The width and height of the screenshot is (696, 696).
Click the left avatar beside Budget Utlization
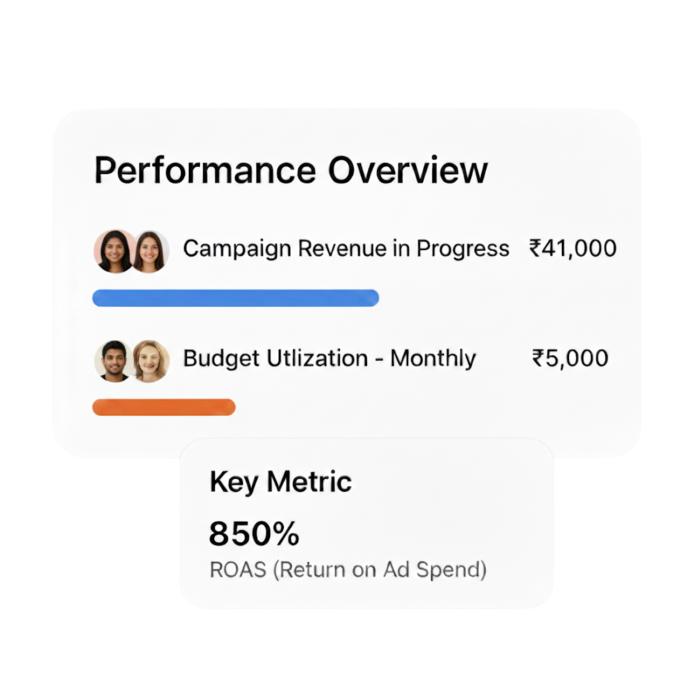point(113,360)
